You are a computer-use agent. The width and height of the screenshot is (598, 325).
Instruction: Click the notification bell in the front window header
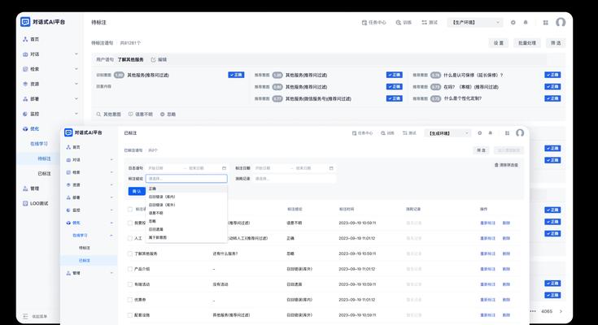pos(491,133)
